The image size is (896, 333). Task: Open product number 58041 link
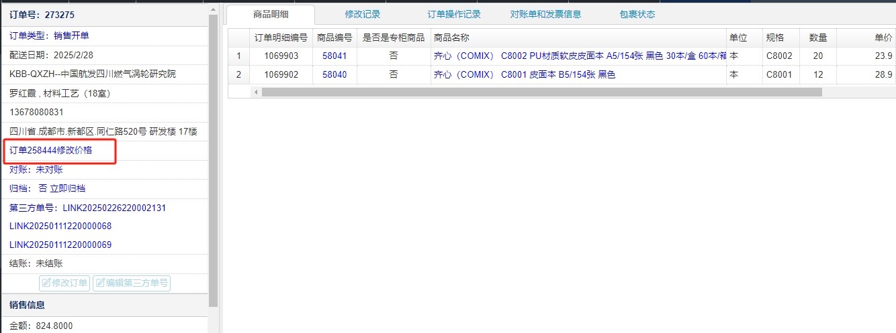point(334,56)
